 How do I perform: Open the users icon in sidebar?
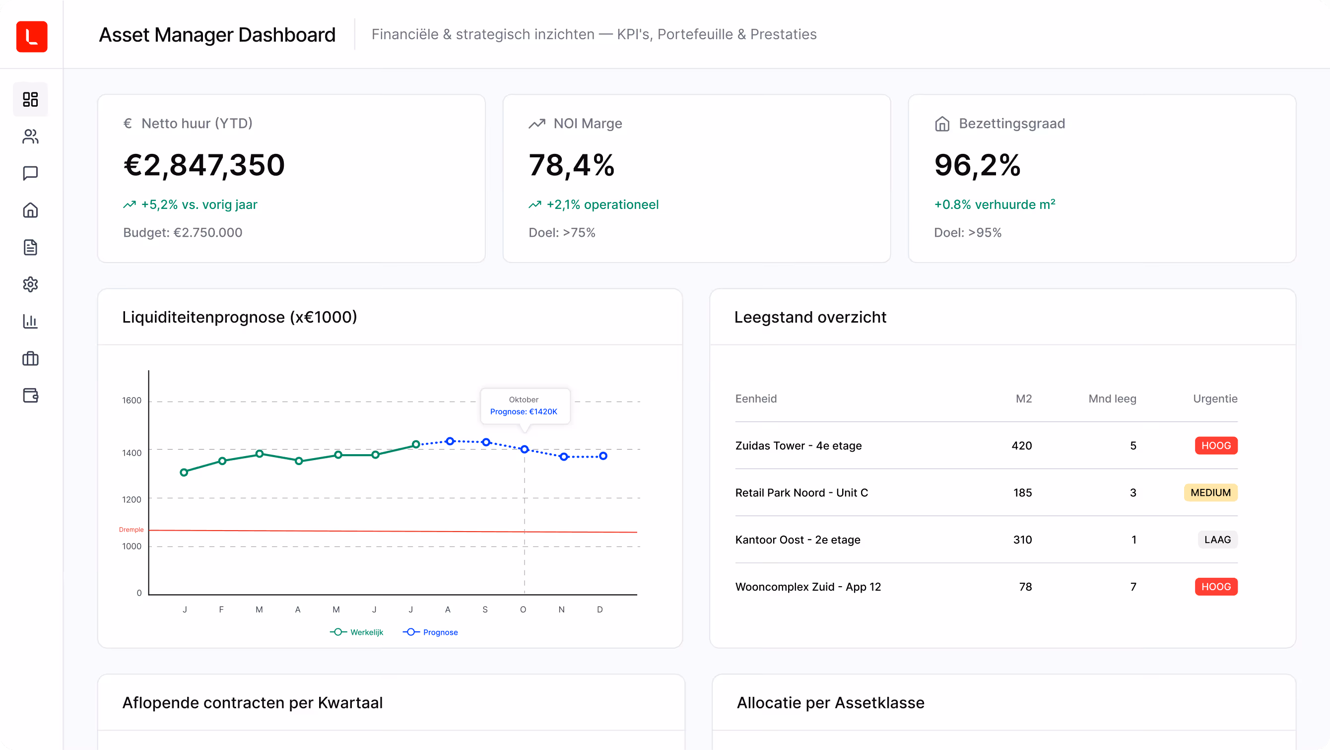[30, 136]
